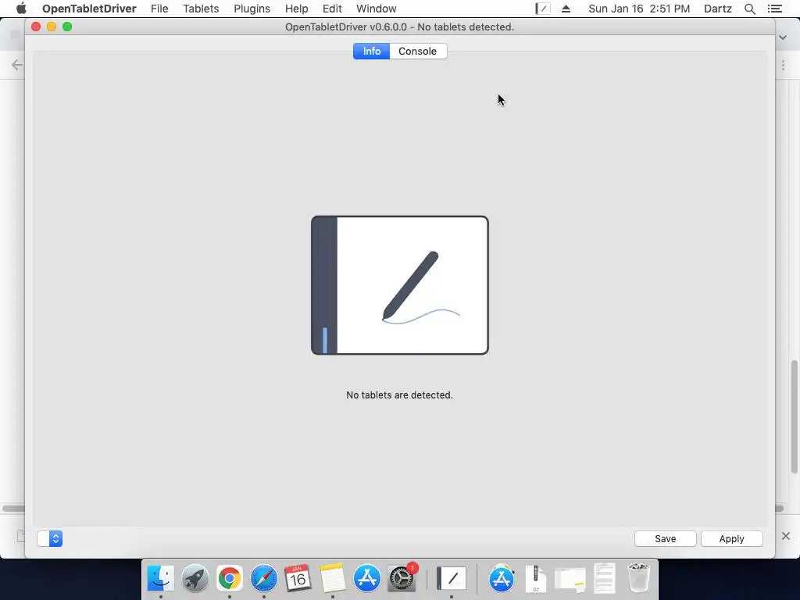This screenshot has height=600, width=800.
Task: Click the background window's vertical scrollbar
Action: [x=794, y=417]
